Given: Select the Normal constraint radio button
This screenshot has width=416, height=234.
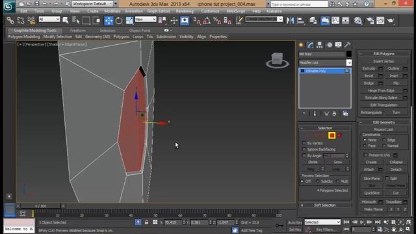Looking at the screenshot, I should click(384, 146).
